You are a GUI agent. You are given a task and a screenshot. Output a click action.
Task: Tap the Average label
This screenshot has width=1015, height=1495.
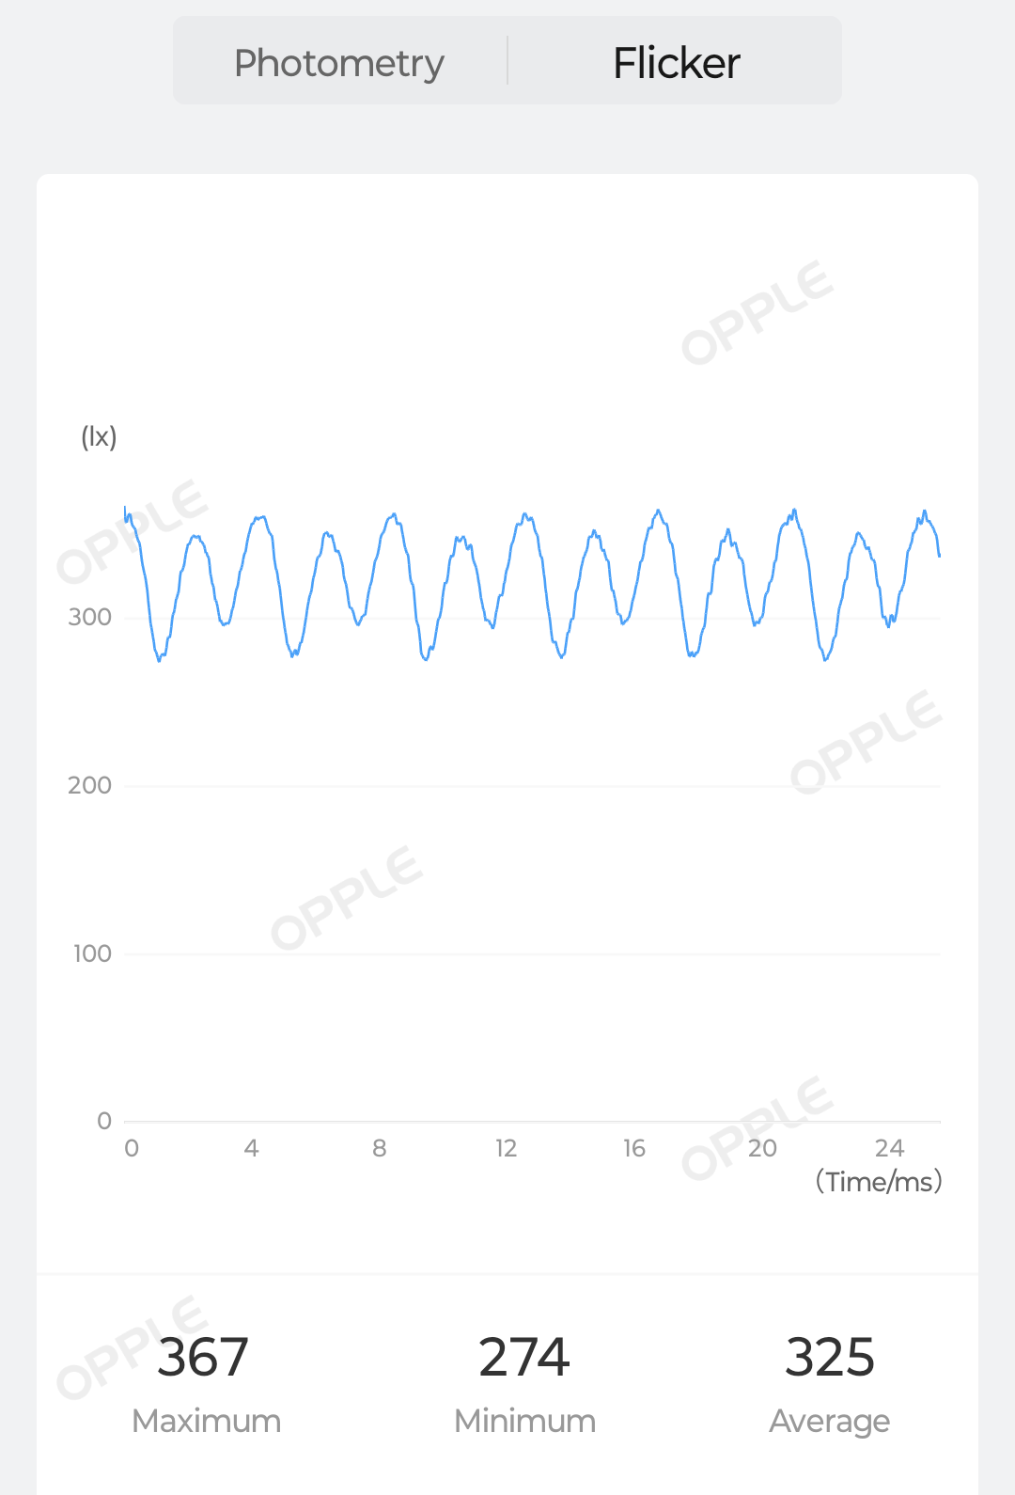(830, 1421)
